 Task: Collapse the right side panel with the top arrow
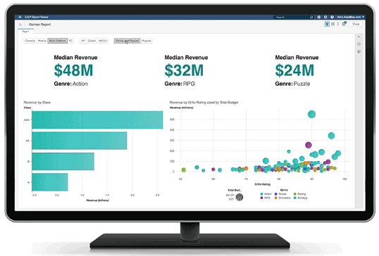click(359, 37)
